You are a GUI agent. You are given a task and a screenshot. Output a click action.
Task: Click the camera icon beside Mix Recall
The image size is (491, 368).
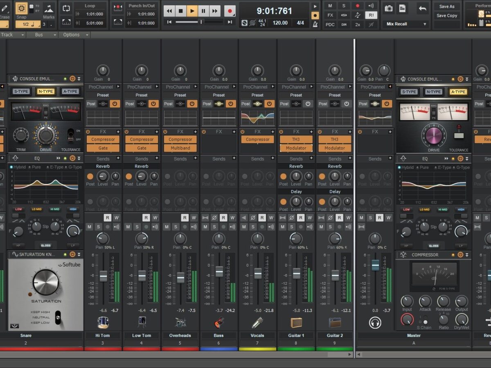tap(389, 8)
